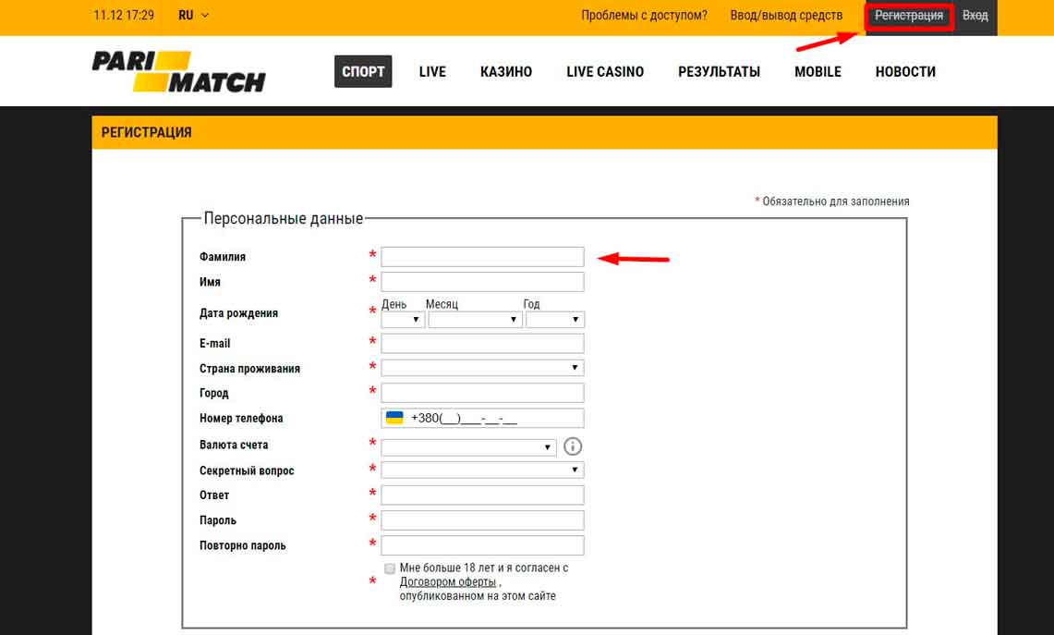Expand the Год birth year dropdown
Screen dimensions: 1054x635
click(554, 320)
